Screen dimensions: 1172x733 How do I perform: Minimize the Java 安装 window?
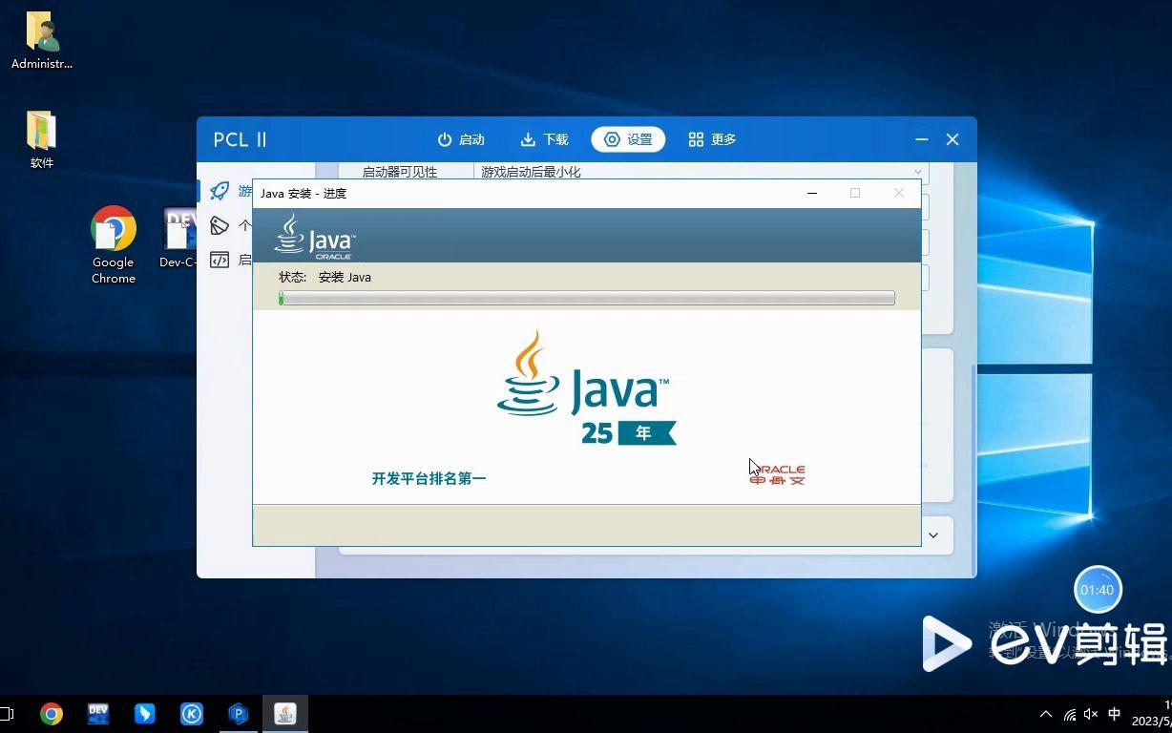click(812, 193)
